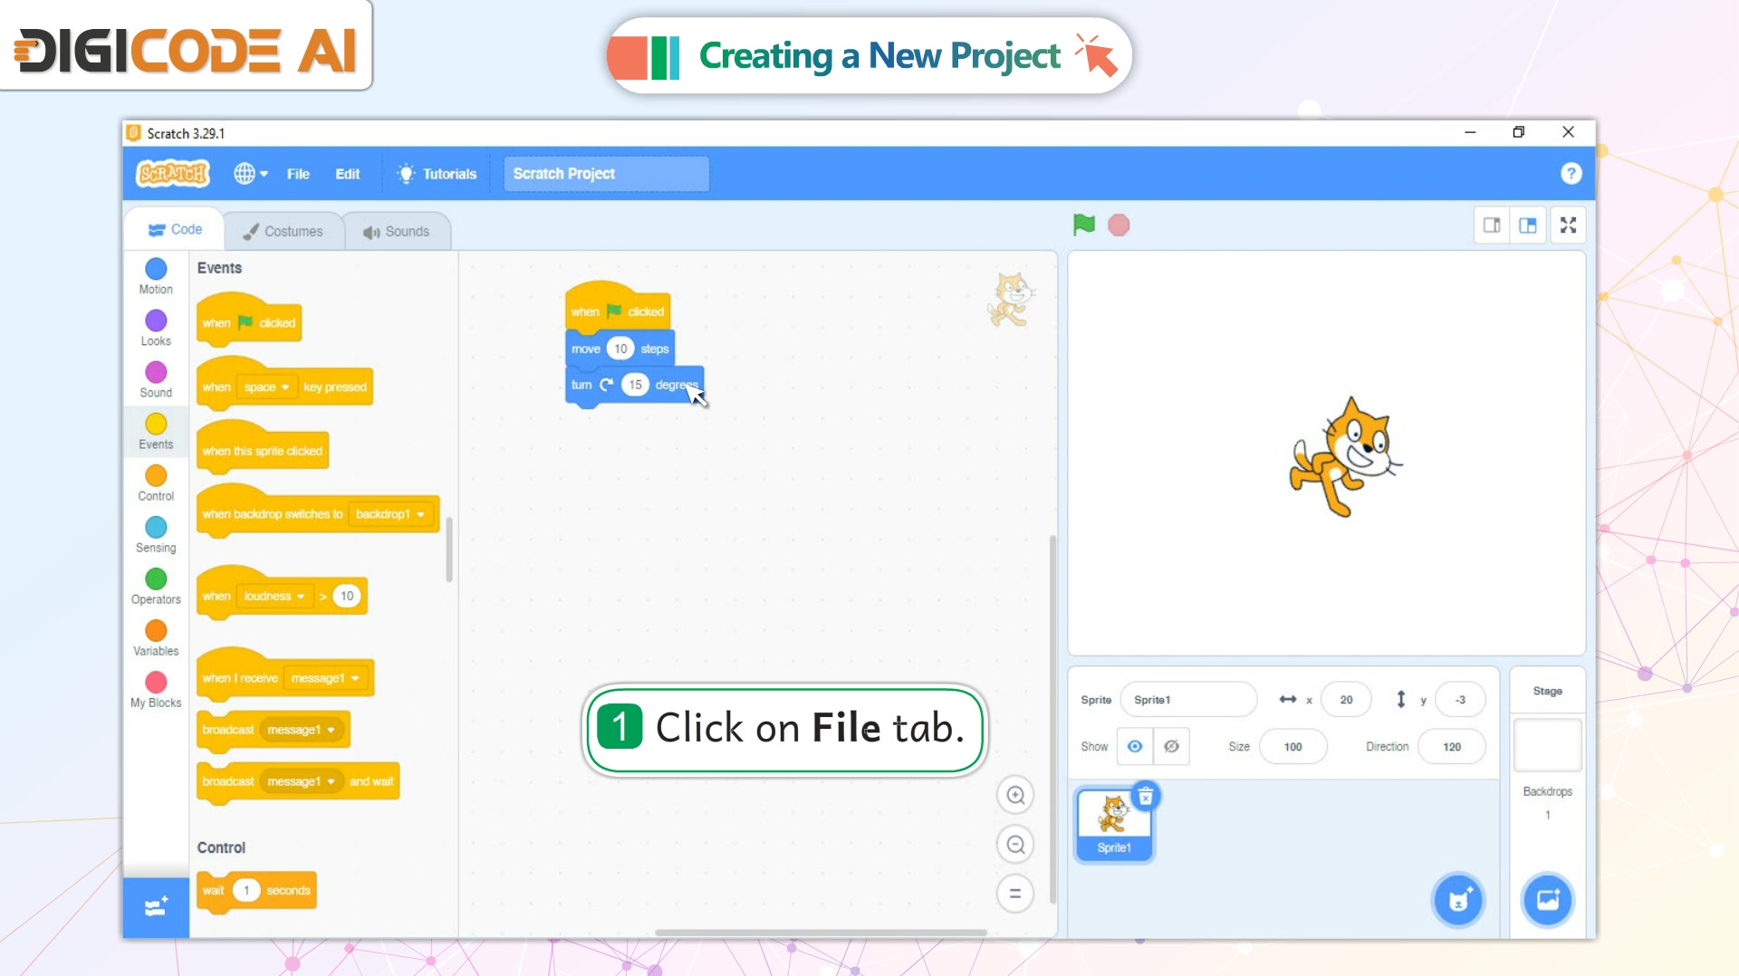Zoom in the code workspace
Image resolution: width=1739 pixels, height=976 pixels.
[x=1015, y=795]
